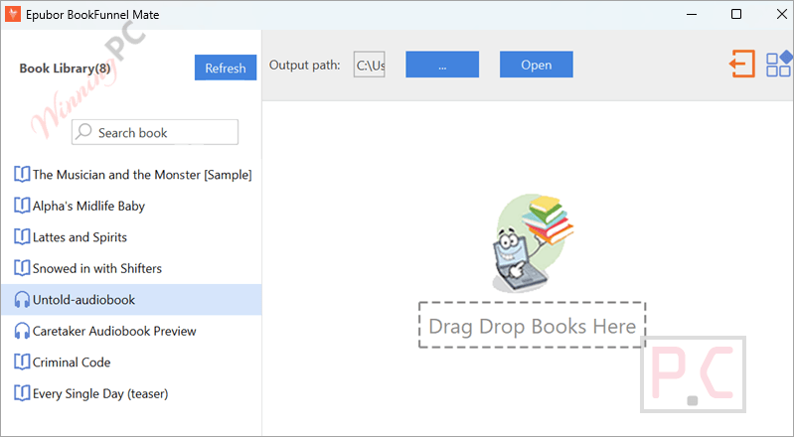Maximize the Epubor BookFunnel Mate window
This screenshot has width=794, height=437.
(736, 14)
